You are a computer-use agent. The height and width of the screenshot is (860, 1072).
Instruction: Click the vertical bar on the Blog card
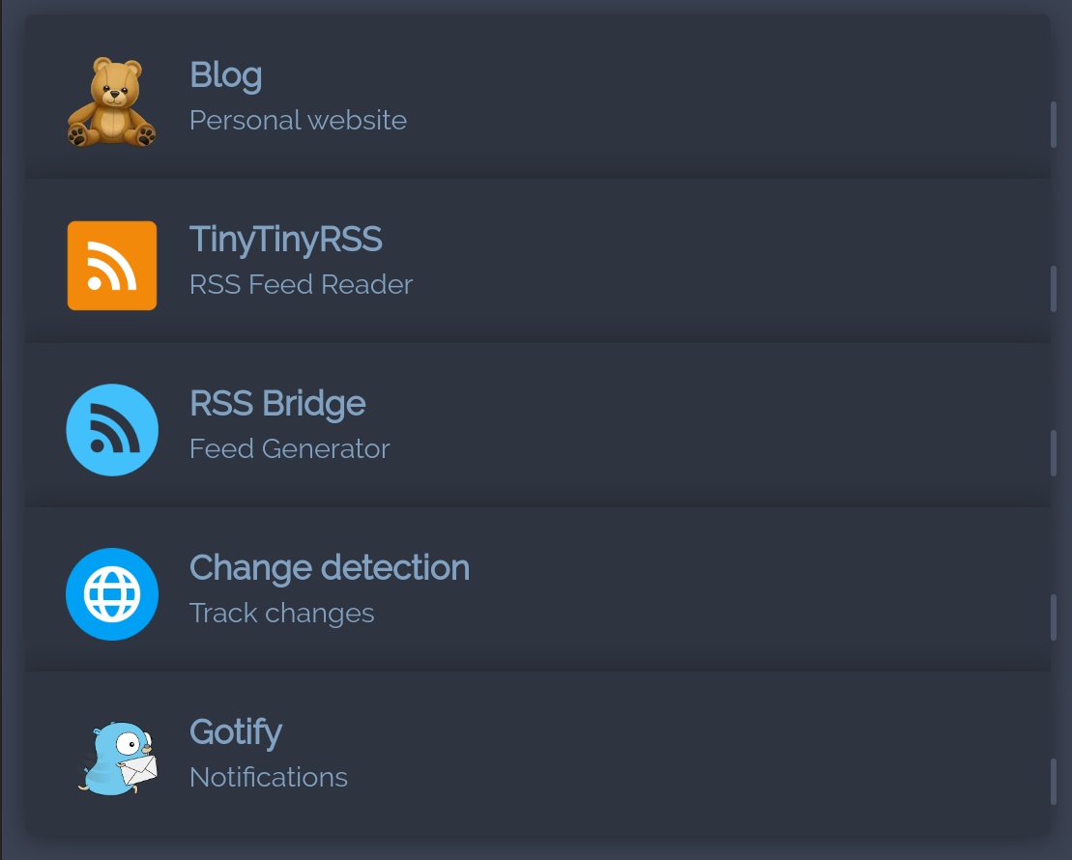(x=1054, y=125)
